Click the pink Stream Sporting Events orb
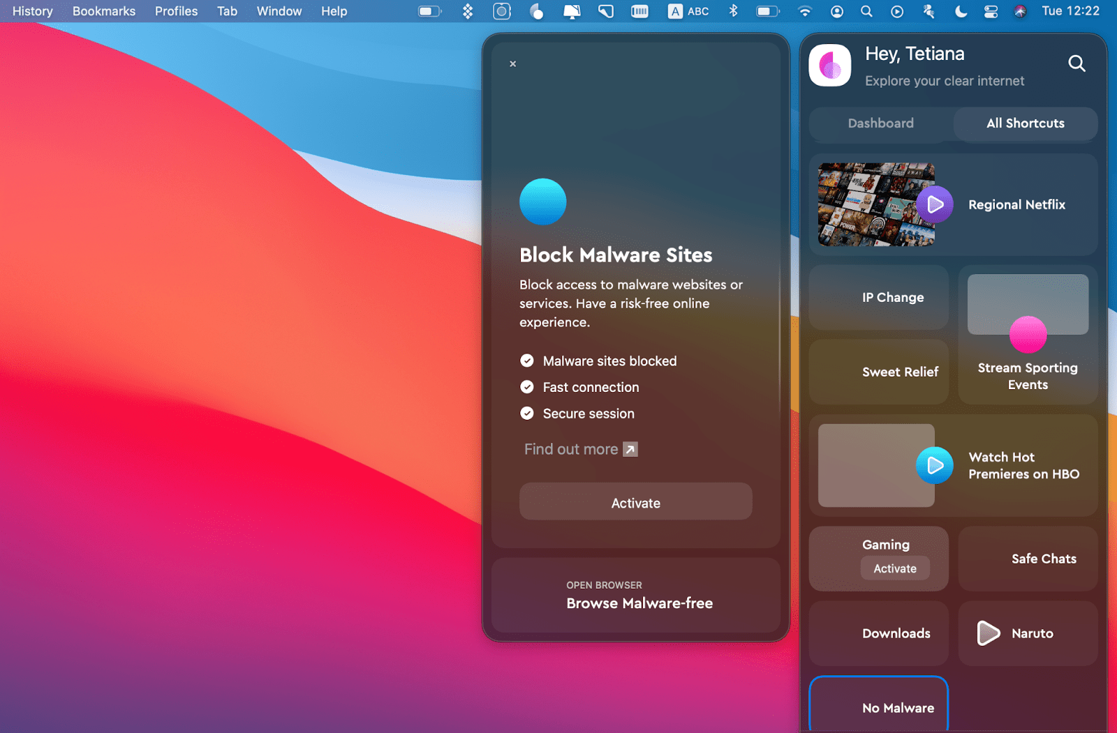1117x733 pixels. pos(1028,335)
